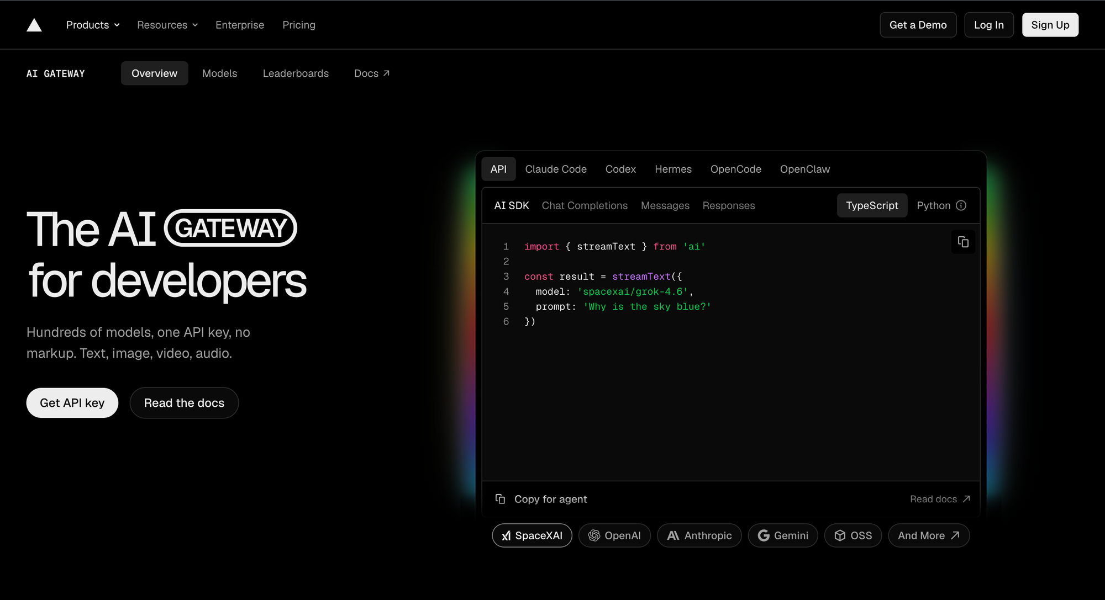Click the Copy for agent label
1105x600 pixels.
550,499
